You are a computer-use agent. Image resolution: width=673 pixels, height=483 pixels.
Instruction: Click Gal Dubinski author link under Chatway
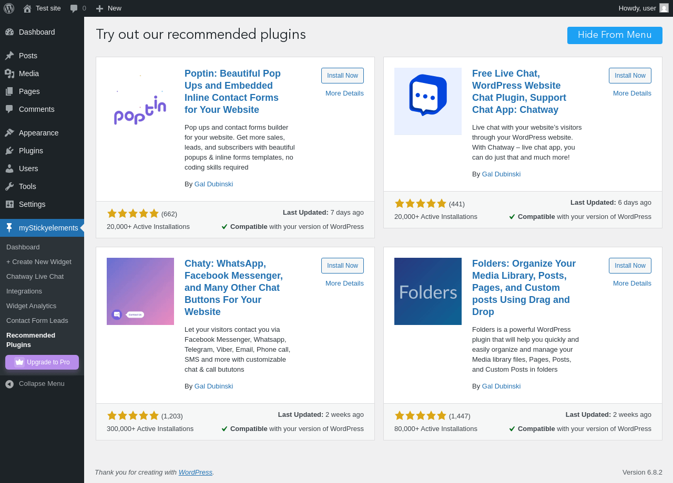pyautogui.click(x=501, y=174)
